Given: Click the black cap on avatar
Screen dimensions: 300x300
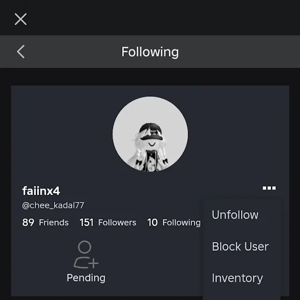Looking at the screenshot, I should tap(151, 131).
